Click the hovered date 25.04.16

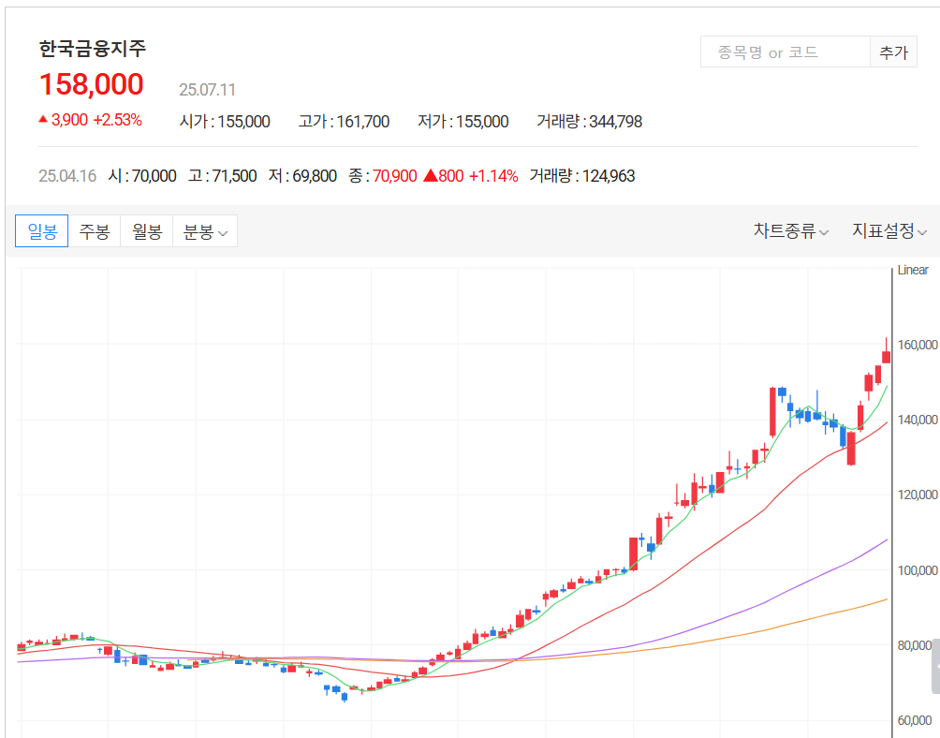click(67, 176)
